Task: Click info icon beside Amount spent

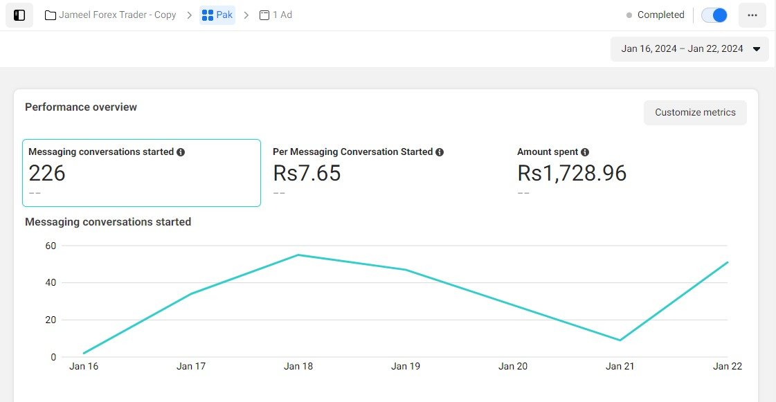Action: [x=585, y=152]
